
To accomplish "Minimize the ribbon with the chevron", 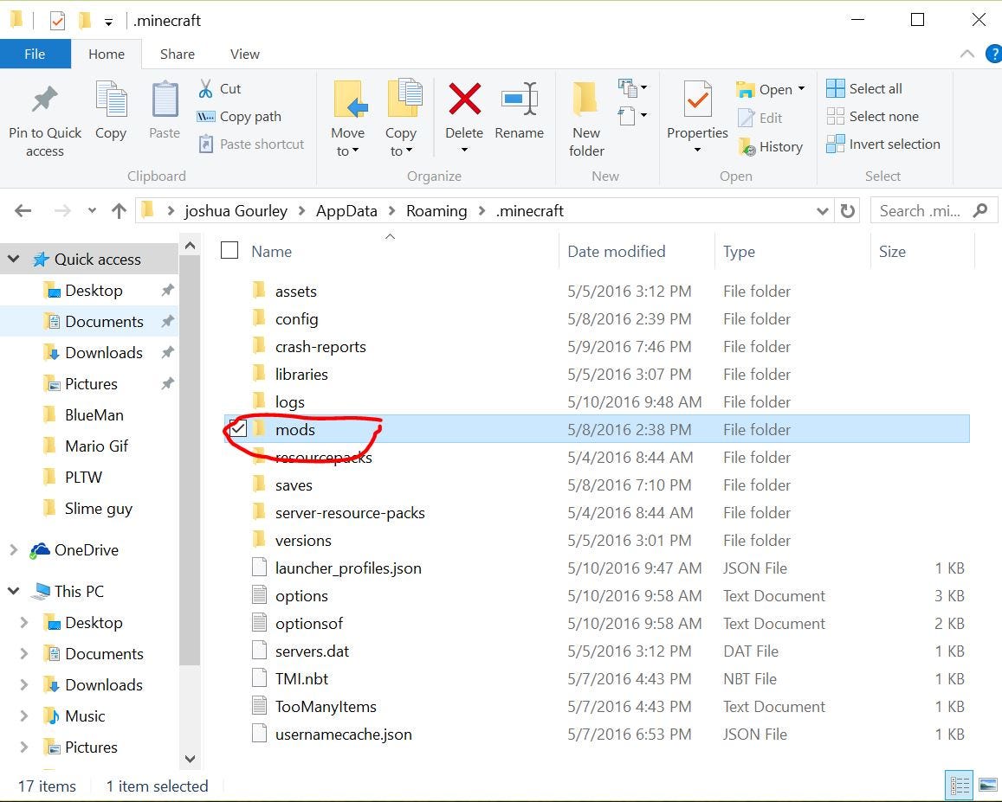I will [966, 55].
